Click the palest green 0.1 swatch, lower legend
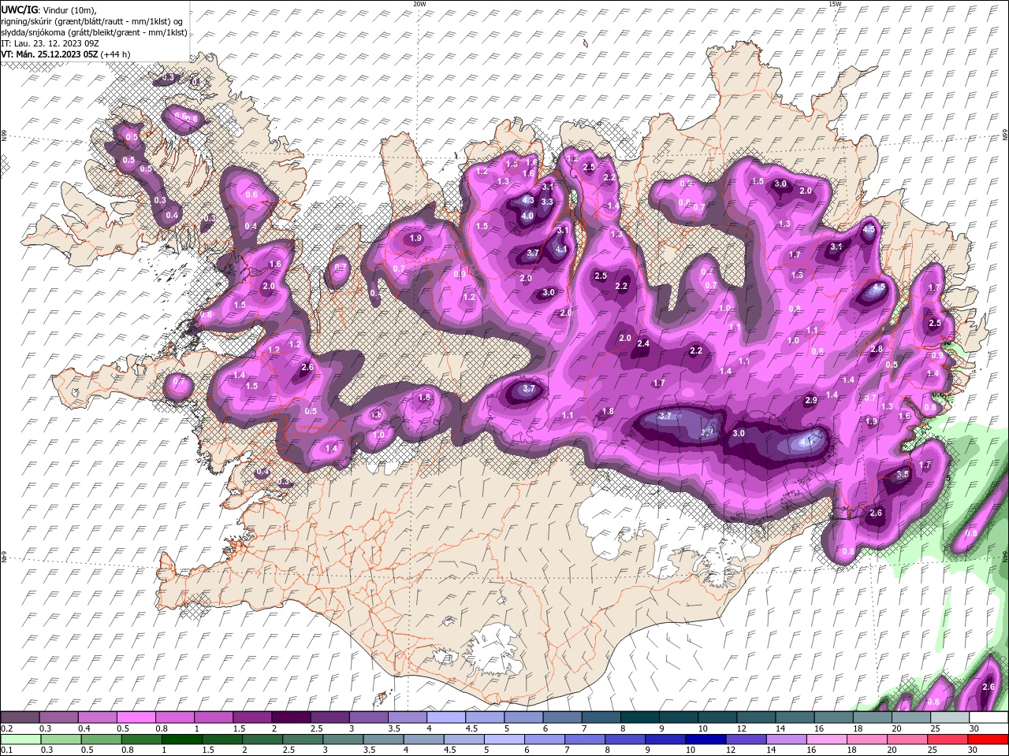Screen dimensions: 1009x756 21,739
